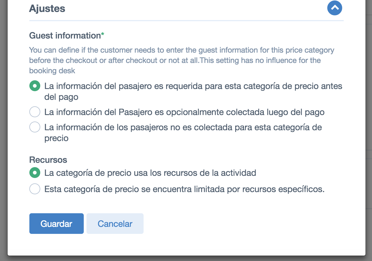372x261 pixels.
Task: Select radio using the activity's resources
Action: click(35, 173)
